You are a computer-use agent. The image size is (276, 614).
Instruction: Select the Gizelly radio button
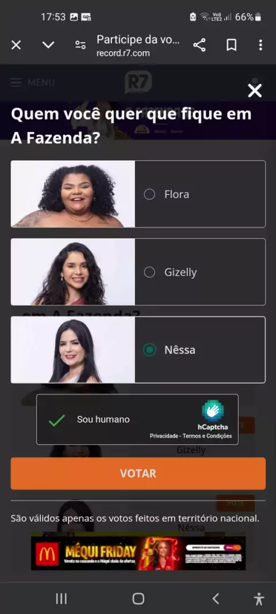pos(149,272)
